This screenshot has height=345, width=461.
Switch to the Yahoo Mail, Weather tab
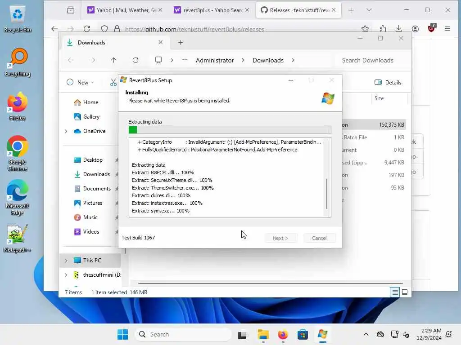[125, 10]
